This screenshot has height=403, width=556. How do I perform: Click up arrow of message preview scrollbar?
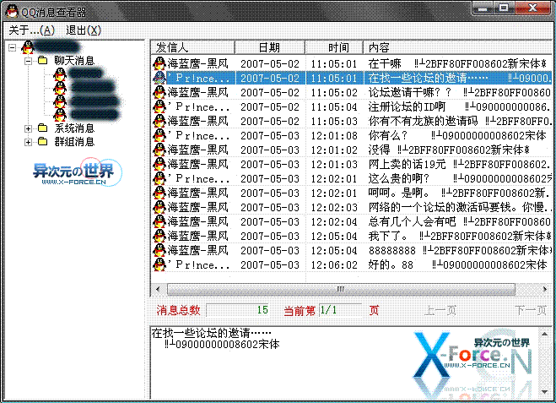pyautogui.click(x=545, y=334)
